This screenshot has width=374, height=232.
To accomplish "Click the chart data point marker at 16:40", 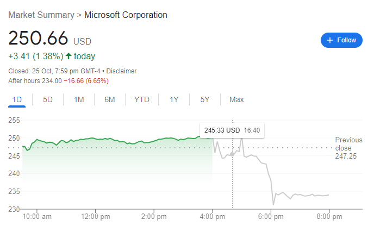I will coord(232,154).
